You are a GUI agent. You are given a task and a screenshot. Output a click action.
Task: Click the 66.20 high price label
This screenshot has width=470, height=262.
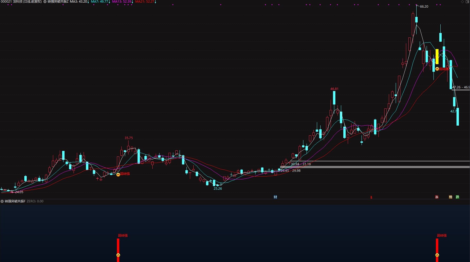pos(424,7)
